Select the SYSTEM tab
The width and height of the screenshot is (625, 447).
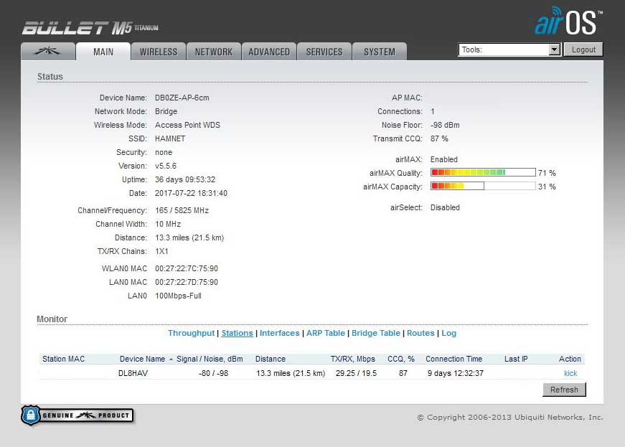(380, 52)
